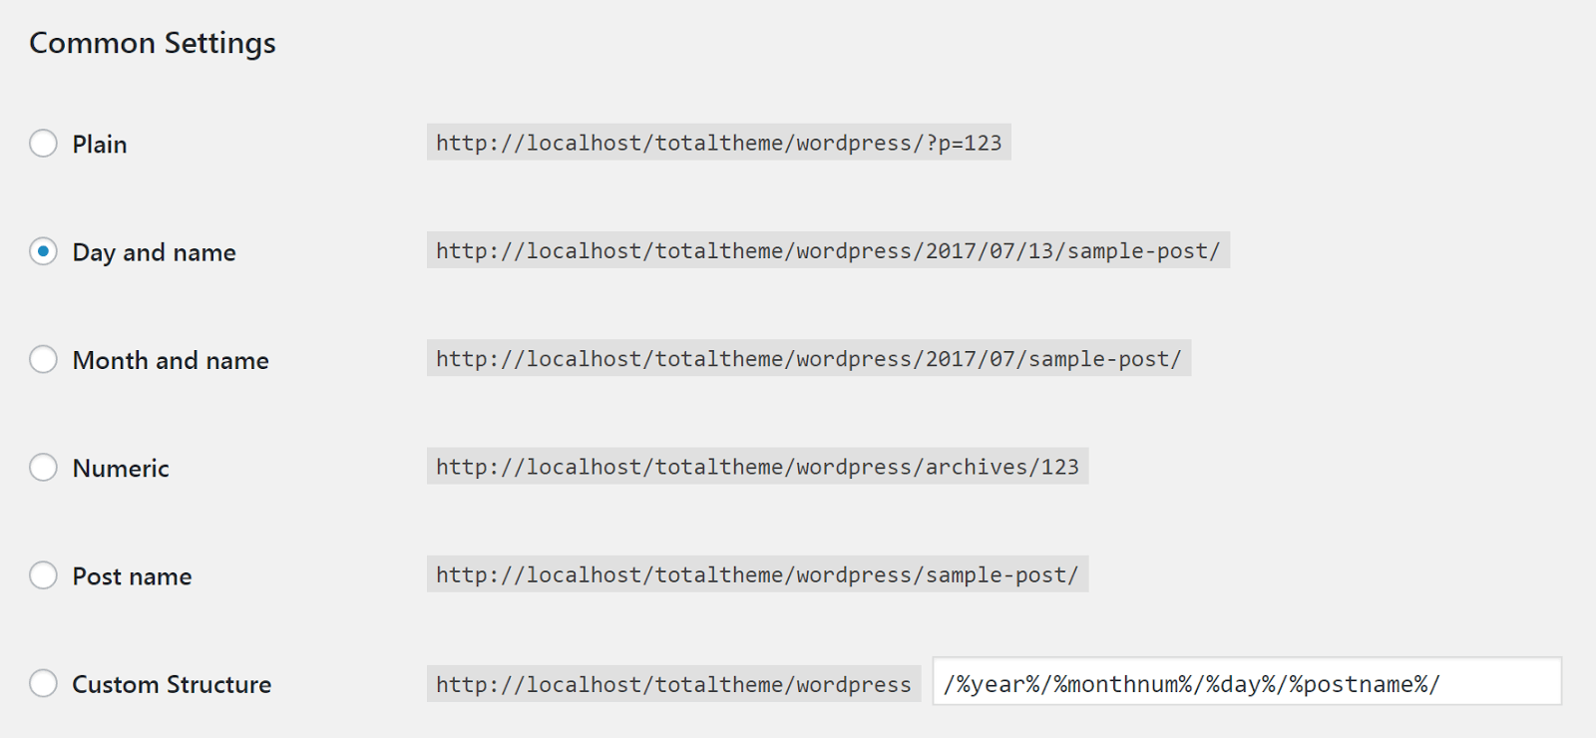Screen dimensions: 1596x738
Task: Click the "Post name" label text
Action: click(132, 576)
